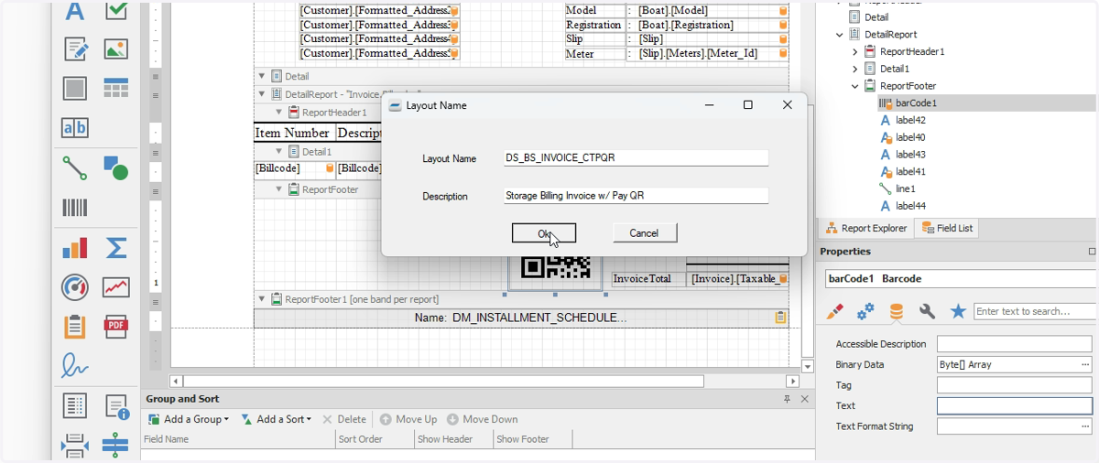The image size is (1099, 463).
Task: Select the Rich Text tool in toolbox
Action: point(74,49)
